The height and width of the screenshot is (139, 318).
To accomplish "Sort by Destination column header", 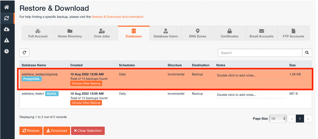I will tap(201, 65).
